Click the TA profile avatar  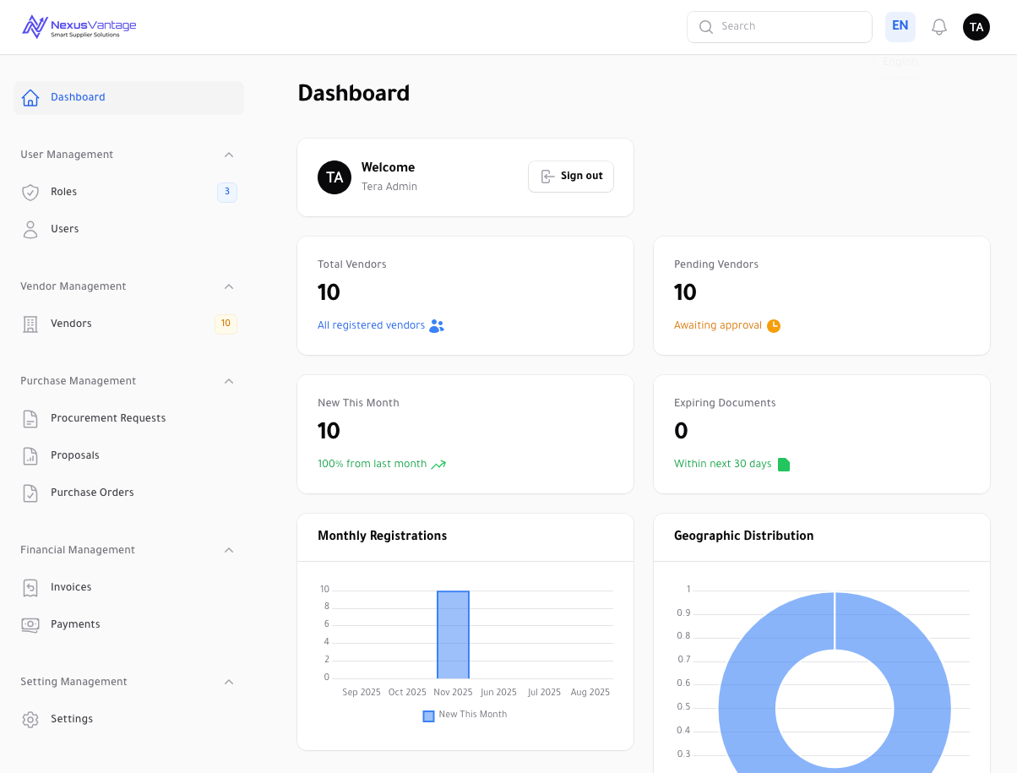click(976, 26)
